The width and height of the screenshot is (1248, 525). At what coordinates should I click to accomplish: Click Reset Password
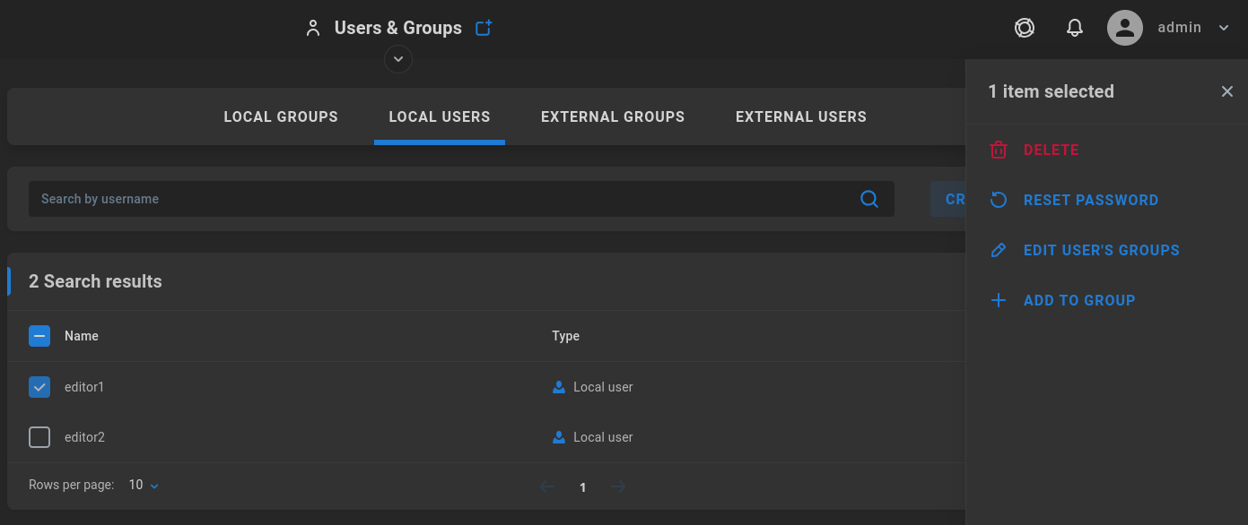click(1091, 200)
